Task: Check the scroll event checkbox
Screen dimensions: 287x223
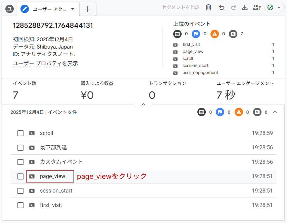Action: [x=20, y=133]
